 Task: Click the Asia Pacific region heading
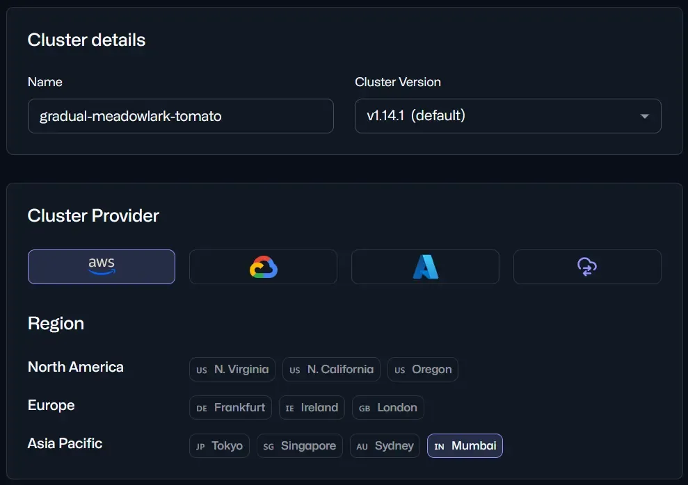(65, 443)
